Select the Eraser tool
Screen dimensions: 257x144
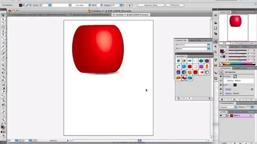pos(3,58)
